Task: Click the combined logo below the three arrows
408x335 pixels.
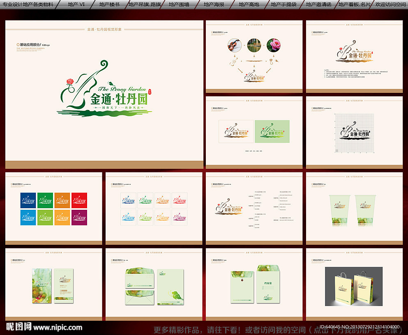Action: 254,76
